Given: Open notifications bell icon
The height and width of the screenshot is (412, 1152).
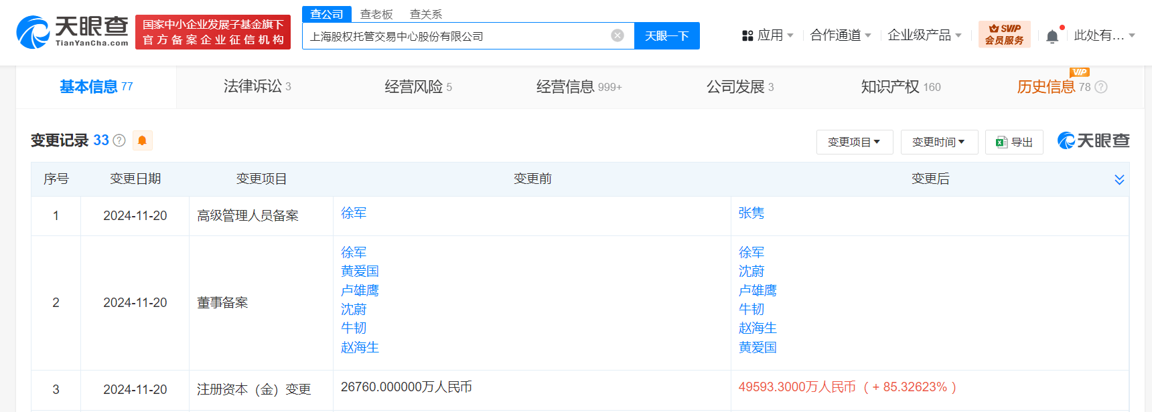Looking at the screenshot, I should tap(1052, 36).
